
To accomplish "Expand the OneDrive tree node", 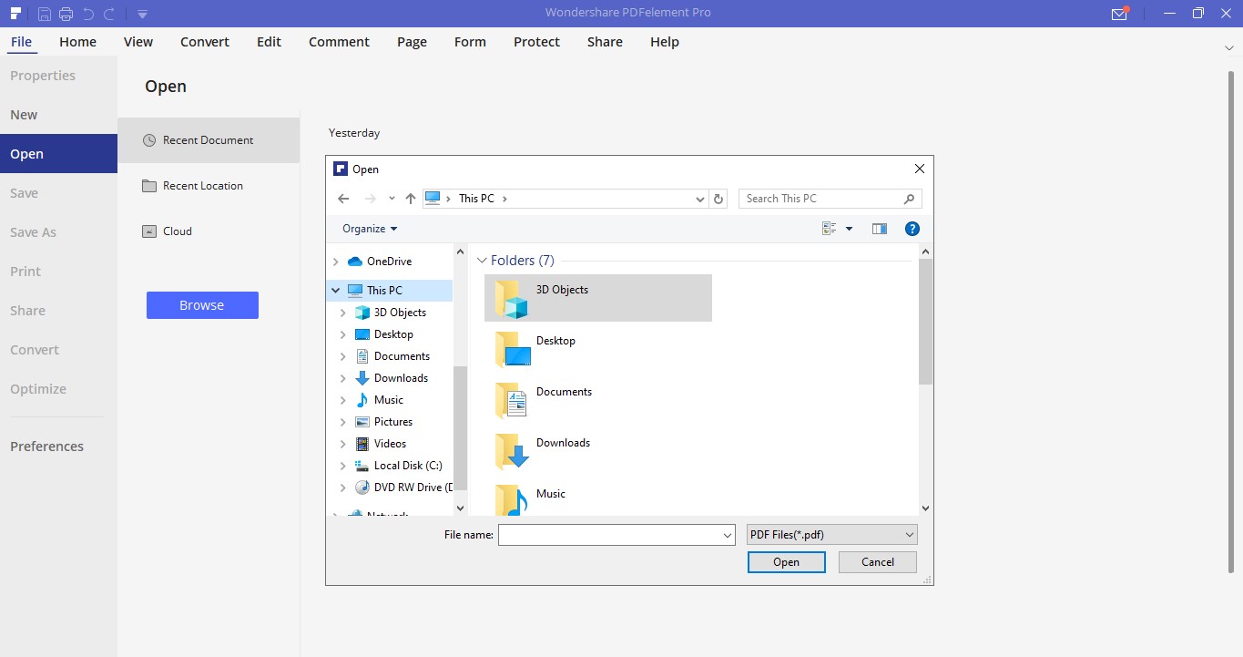I will [x=336, y=262].
